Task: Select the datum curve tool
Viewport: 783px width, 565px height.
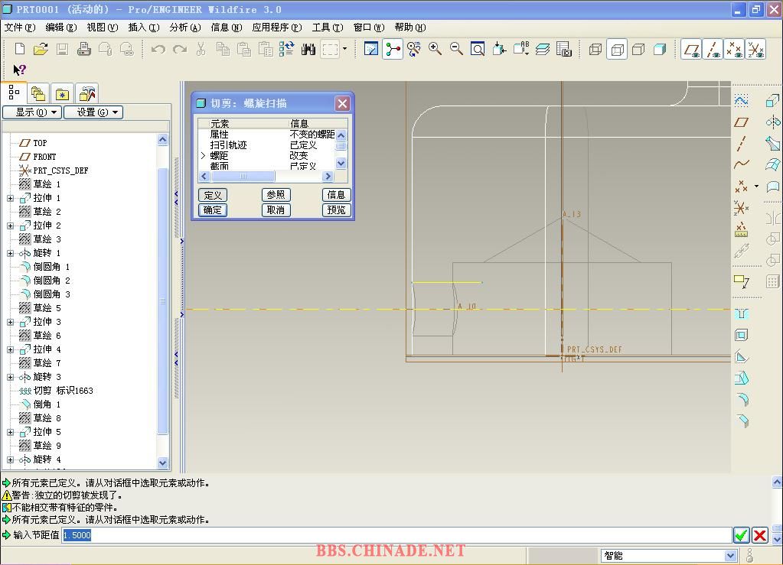Action: click(x=742, y=164)
